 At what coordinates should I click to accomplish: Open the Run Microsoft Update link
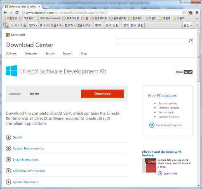point(169,125)
